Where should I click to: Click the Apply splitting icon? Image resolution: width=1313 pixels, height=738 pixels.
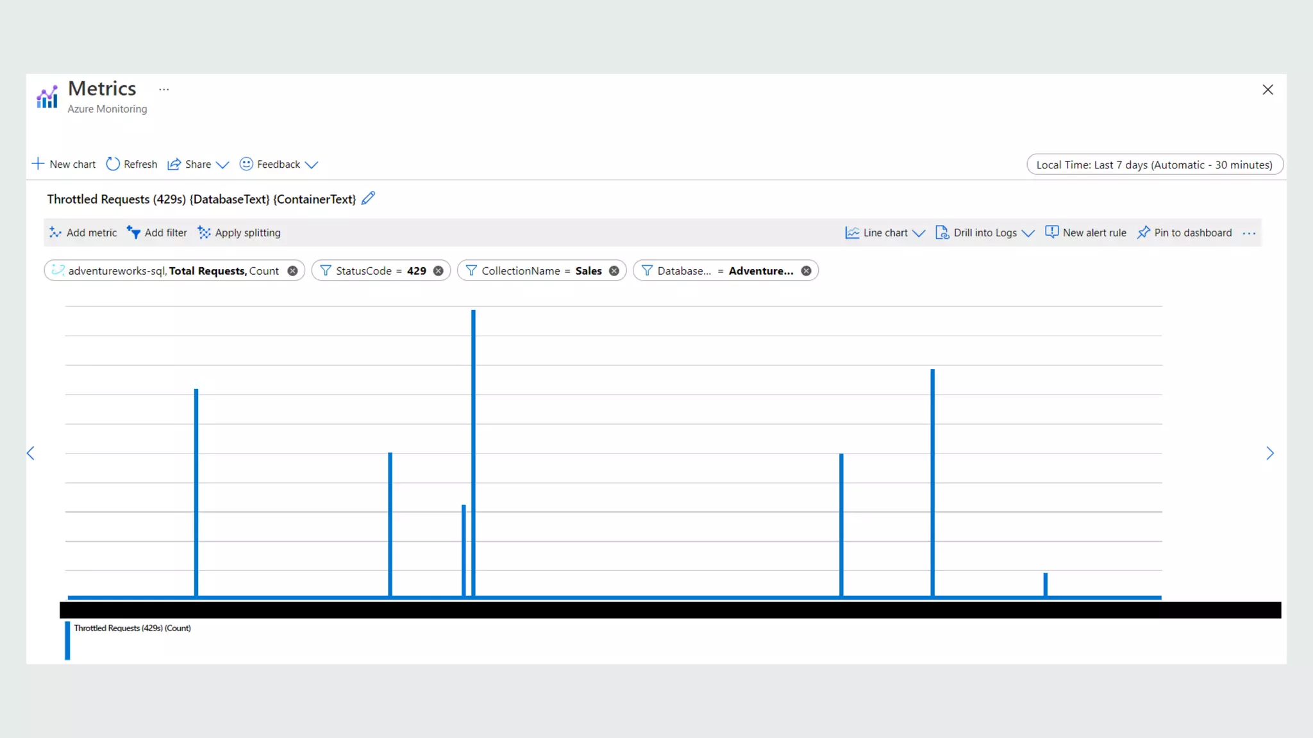[204, 233]
